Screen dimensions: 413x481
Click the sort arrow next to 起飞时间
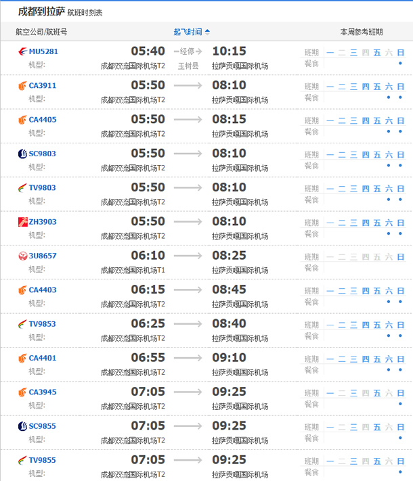[207, 32]
